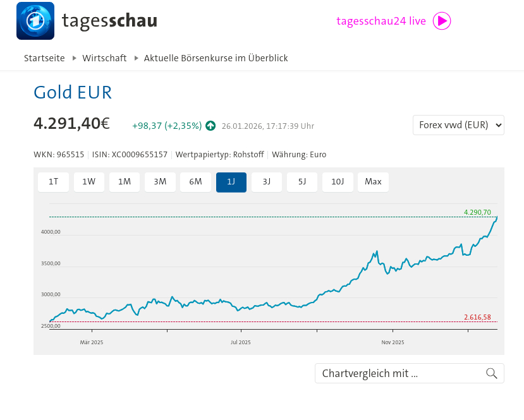
Task: Select the 1T chart time range
Action: 54,182
